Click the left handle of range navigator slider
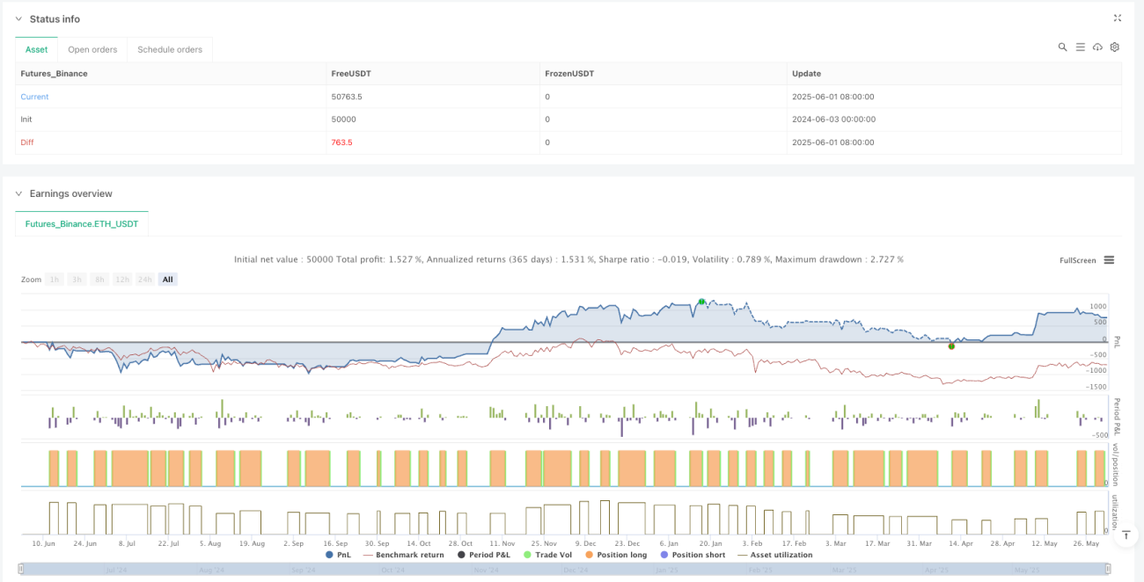The height and width of the screenshot is (582, 1144). [x=23, y=570]
